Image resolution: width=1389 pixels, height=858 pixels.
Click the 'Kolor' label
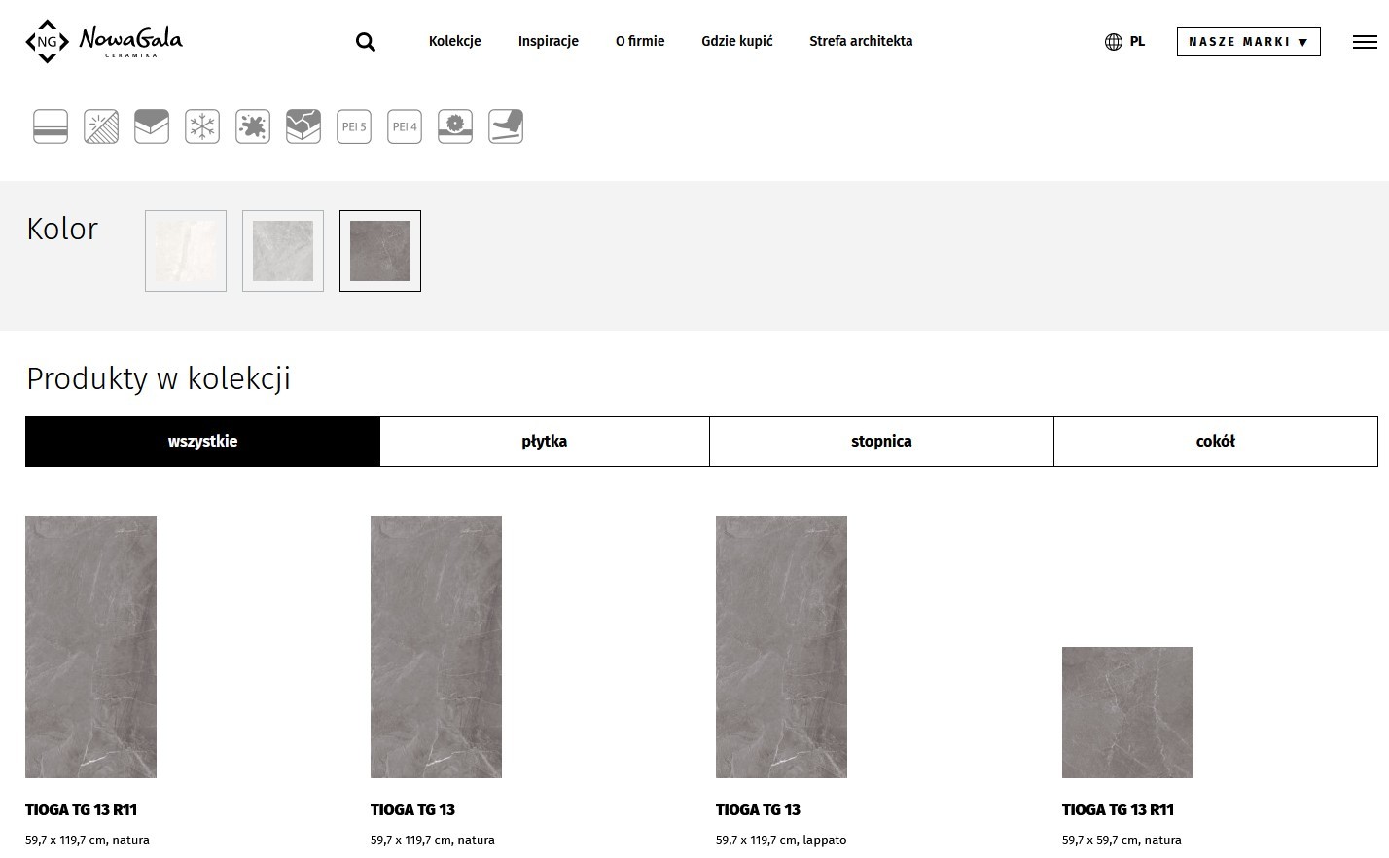pyautogui.click(x=62, y=229)
